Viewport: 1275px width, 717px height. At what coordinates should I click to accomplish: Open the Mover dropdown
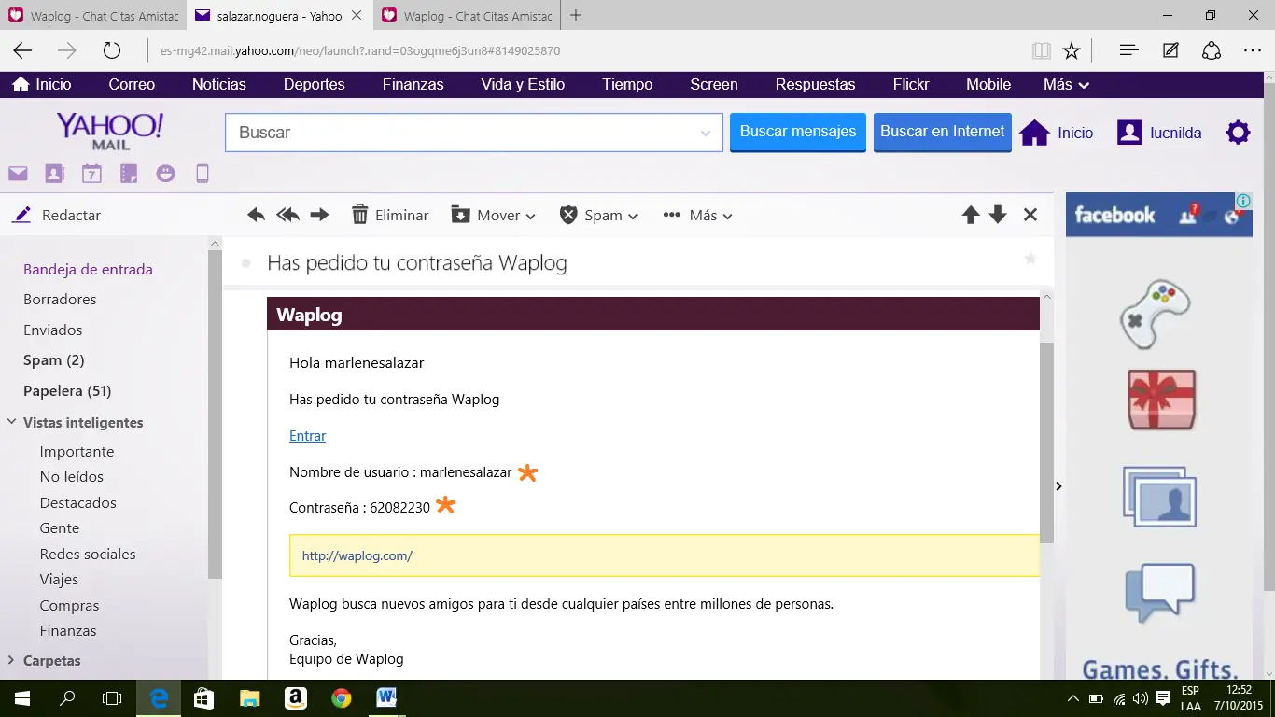coord(494,215)
